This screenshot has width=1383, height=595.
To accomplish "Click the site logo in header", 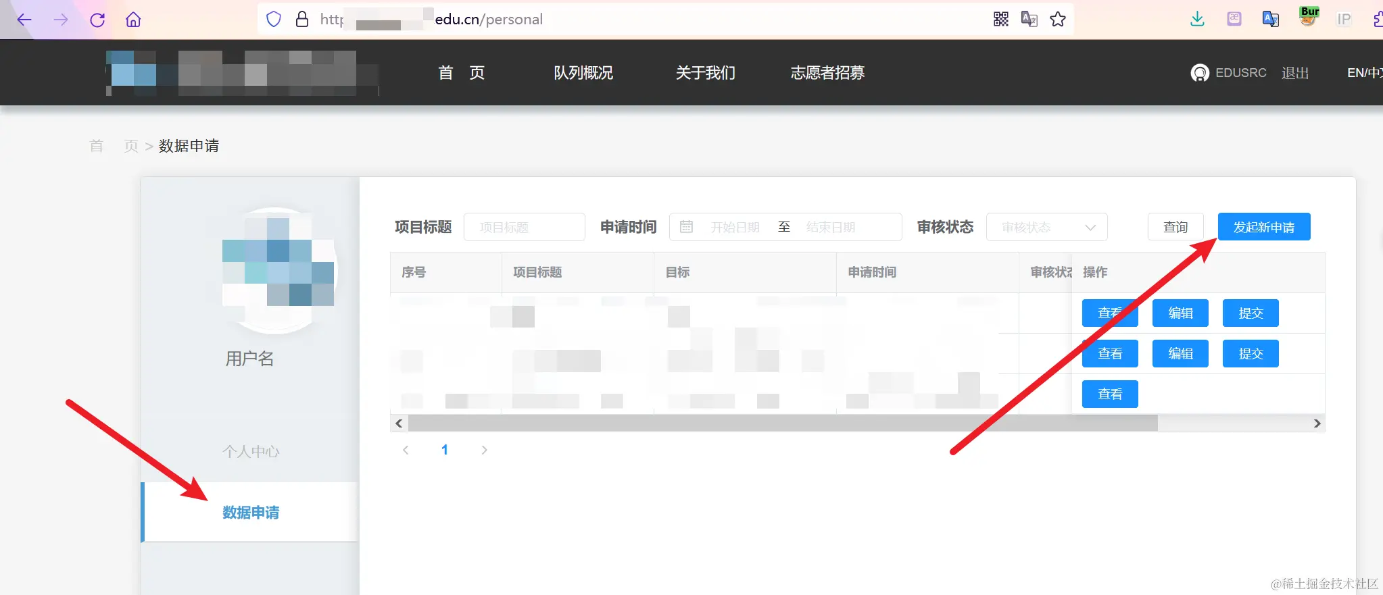I will 242,73.
